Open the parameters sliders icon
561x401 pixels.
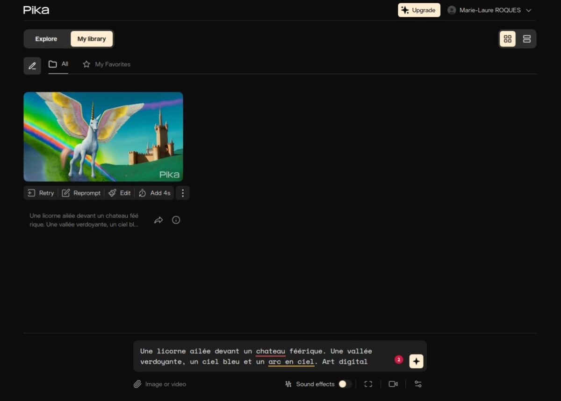(x=418, y=384)
